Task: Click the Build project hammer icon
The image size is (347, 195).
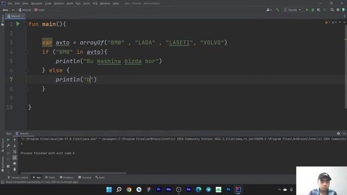Action: tap(277, 10)
